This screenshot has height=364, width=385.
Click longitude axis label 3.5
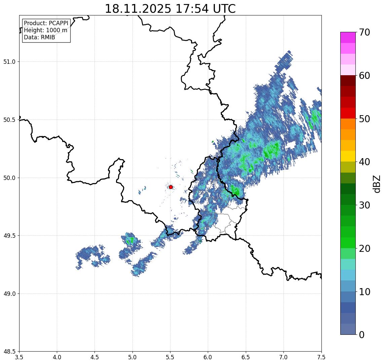(x=19, y=357)
